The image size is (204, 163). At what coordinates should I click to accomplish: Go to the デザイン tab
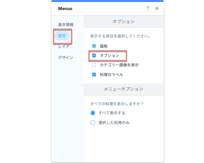tap(66, 57)
